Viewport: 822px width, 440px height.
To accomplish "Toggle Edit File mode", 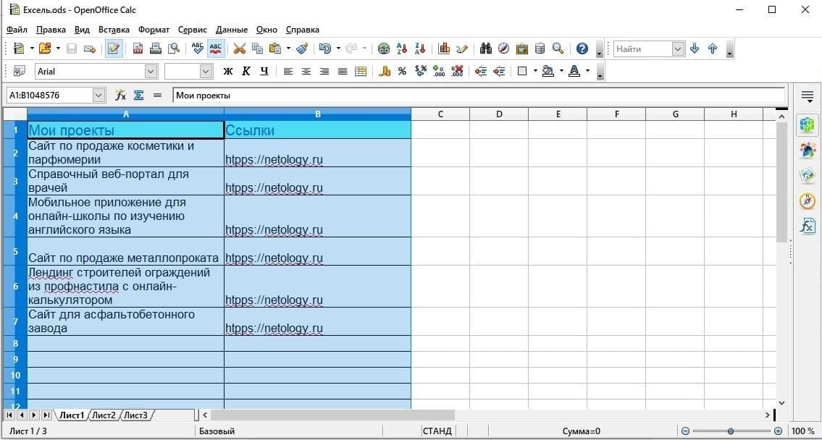I will (114, 48).
